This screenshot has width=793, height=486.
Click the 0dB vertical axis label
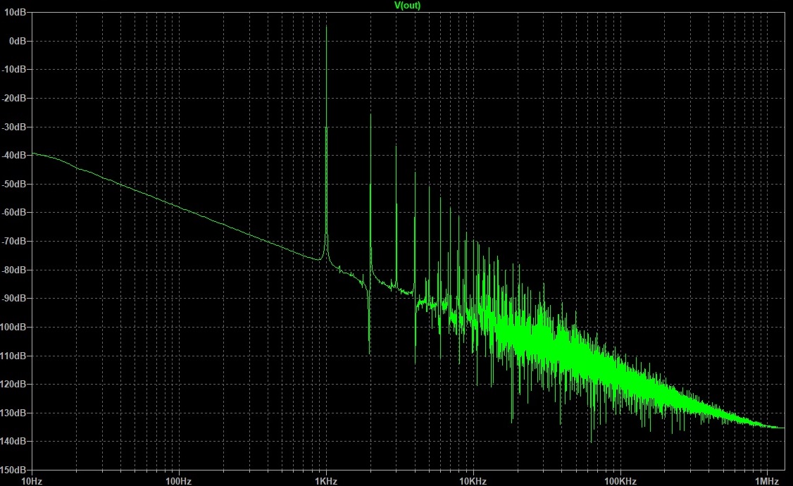pyautogui.click(x=18, y=42)
